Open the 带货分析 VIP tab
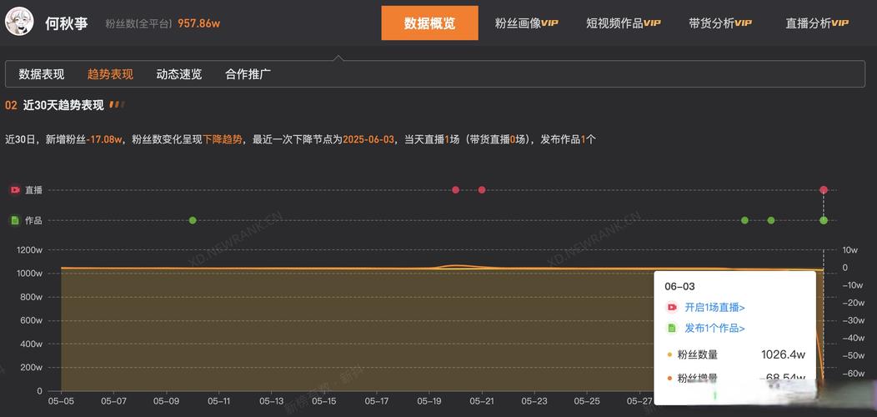Viewport: 877px width, 417px height. click(x=719, y=23)
